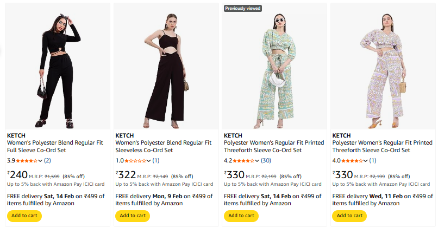
Task: View the 2 reviews count link
Action: pos(47,161)
